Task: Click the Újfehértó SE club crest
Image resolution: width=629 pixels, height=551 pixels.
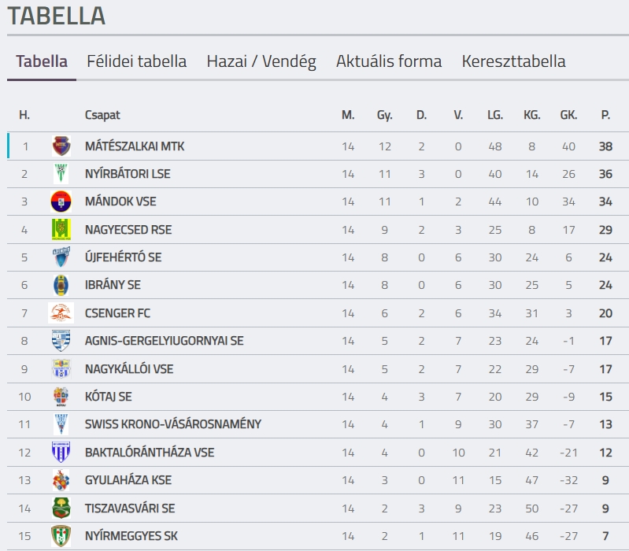Action: (x=61, y=257)
